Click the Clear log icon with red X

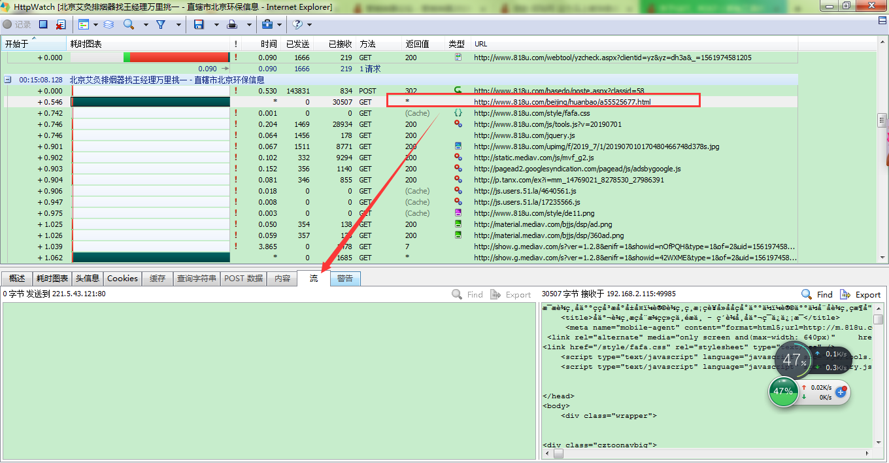pyautogui.click(x=60, y=24)
